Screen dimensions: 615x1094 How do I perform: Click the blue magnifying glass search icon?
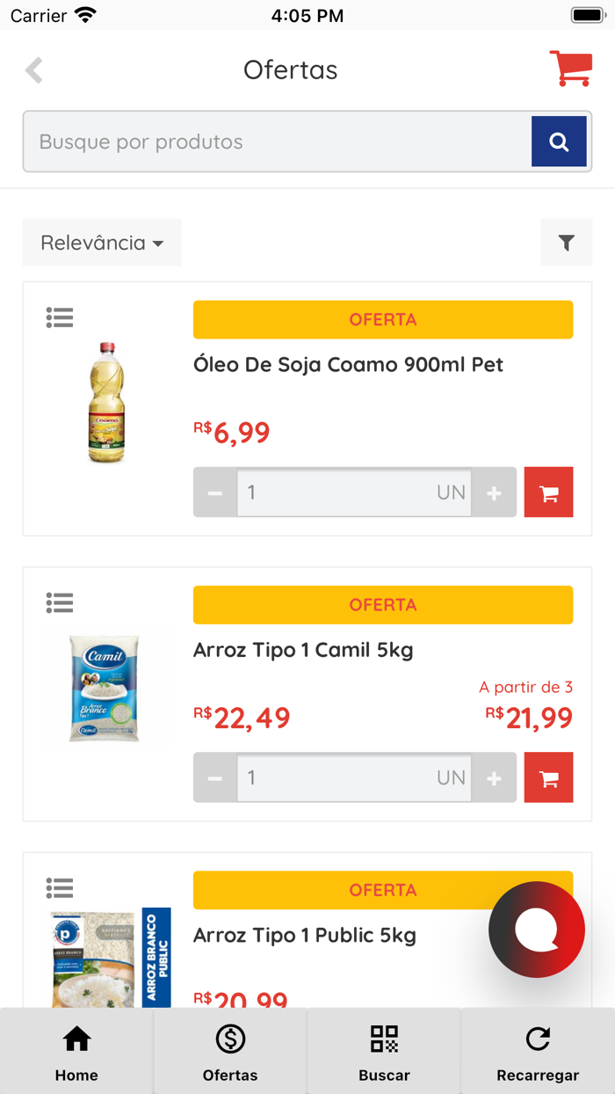[560, 141]
